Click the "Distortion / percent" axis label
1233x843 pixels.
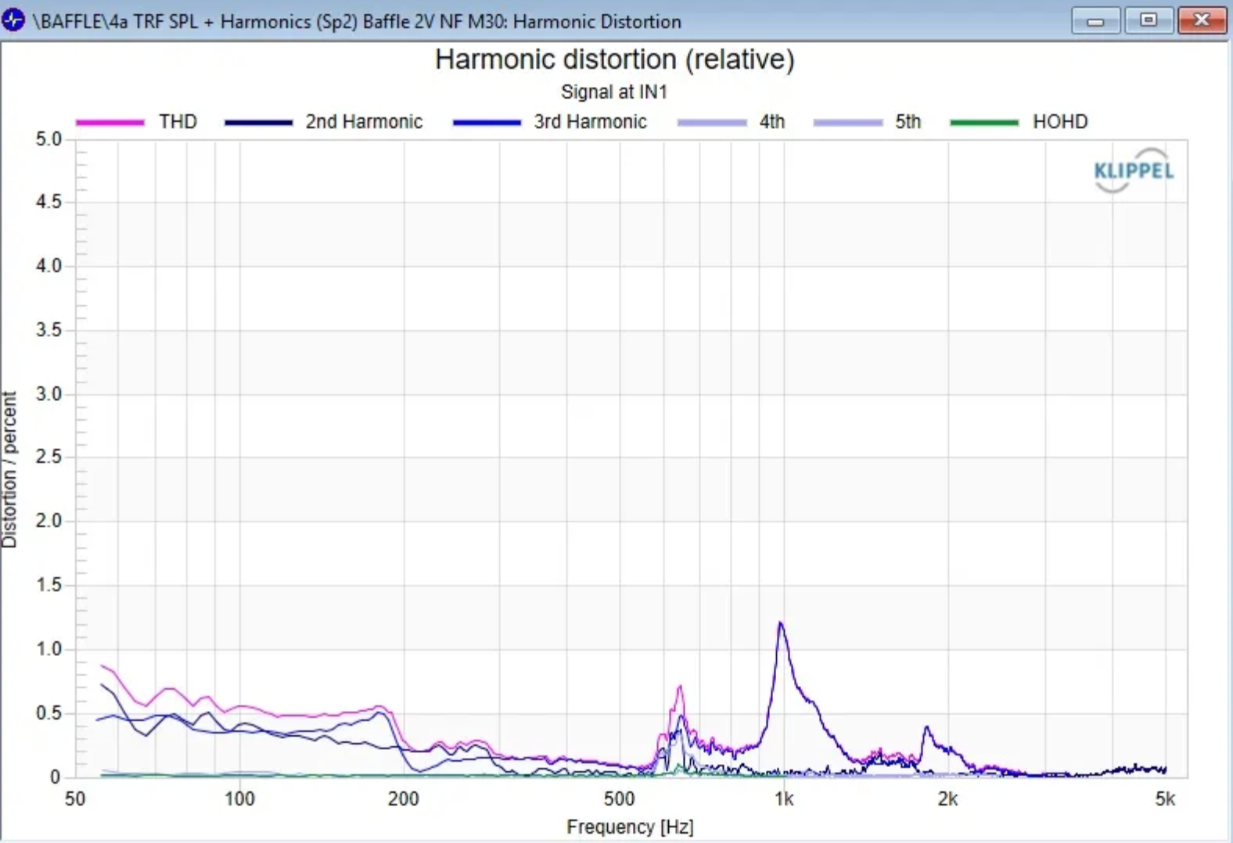click(9, 469)
